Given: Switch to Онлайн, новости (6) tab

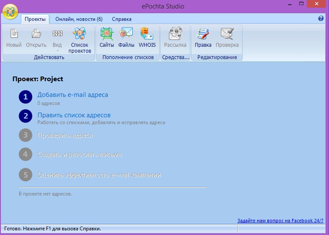Looking at the screenshot, I should click(x=79, y=19).
